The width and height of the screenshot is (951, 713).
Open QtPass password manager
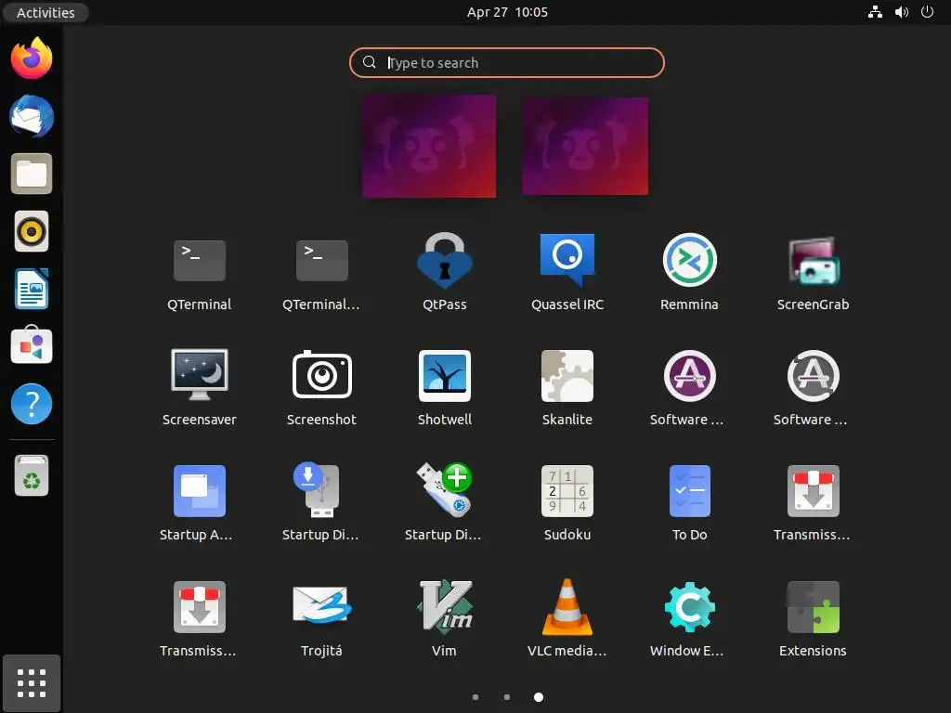[x=445, y=261]
